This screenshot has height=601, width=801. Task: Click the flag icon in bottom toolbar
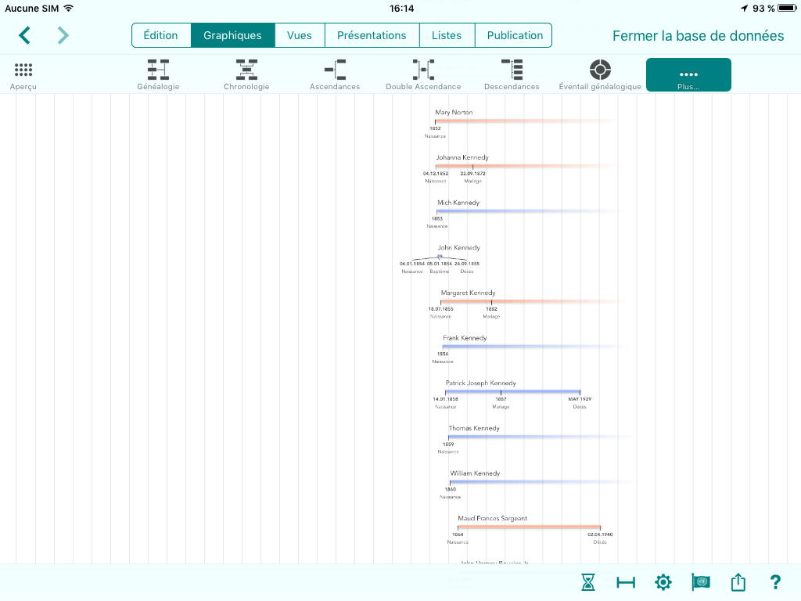pyautogui.click(x=700, y=581)
